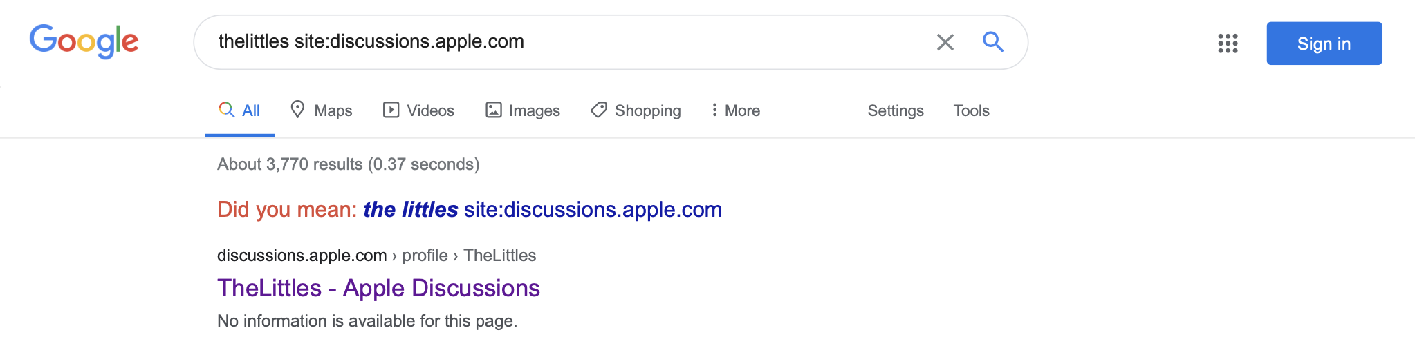
Task: Clear the search box with X
Action: [x=945, y=42]
